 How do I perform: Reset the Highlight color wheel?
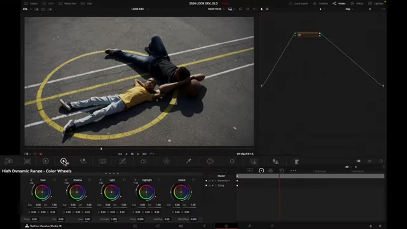159,180
